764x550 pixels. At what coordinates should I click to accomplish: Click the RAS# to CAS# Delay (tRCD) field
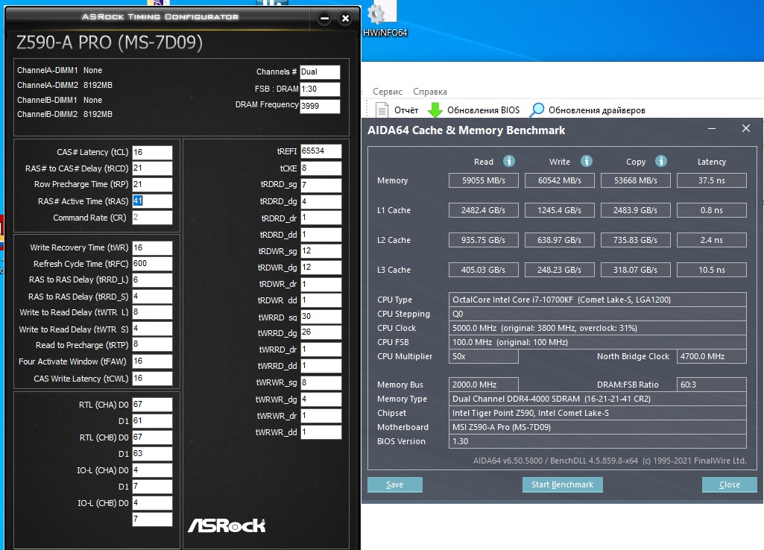point(152,168)
